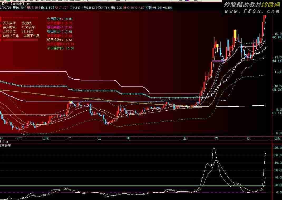Click the (38.2%) retracement label
Screen dimensions: 282x200
pos(277,90)
